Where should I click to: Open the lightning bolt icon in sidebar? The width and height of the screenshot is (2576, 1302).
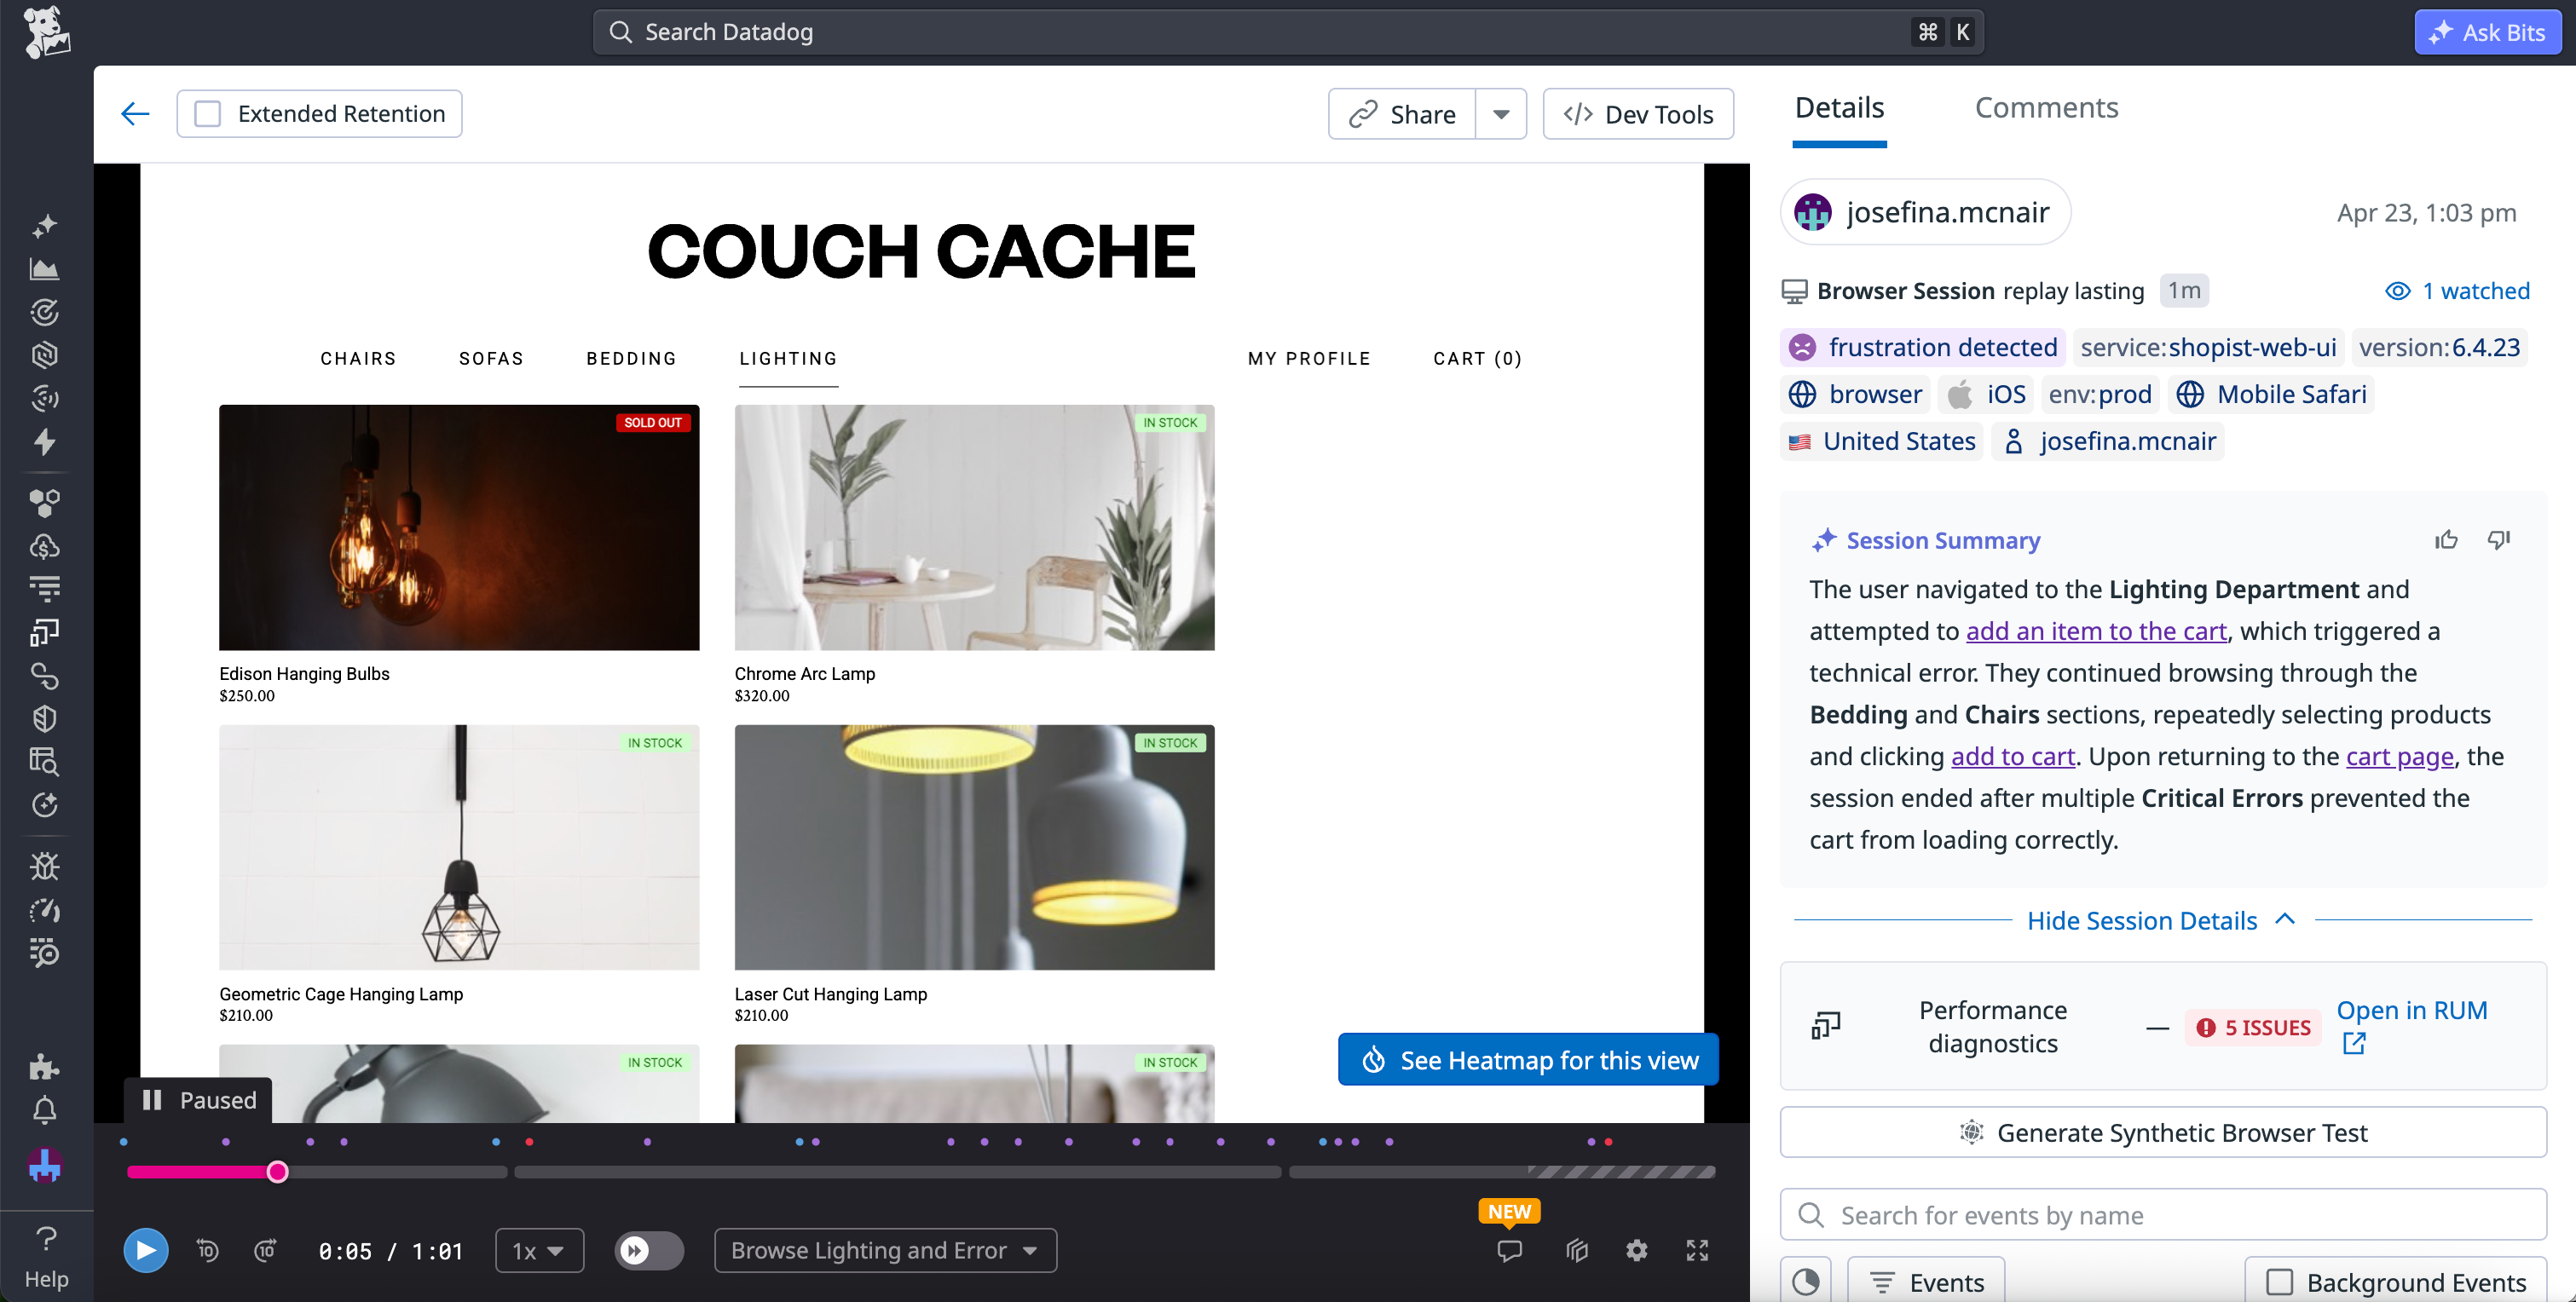(x=45, y=441)
